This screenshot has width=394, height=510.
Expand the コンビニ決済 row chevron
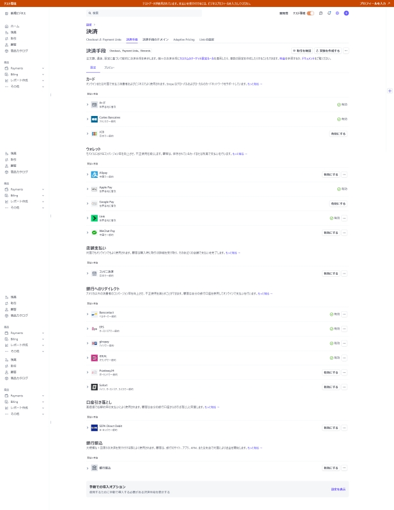coord(87,273)
